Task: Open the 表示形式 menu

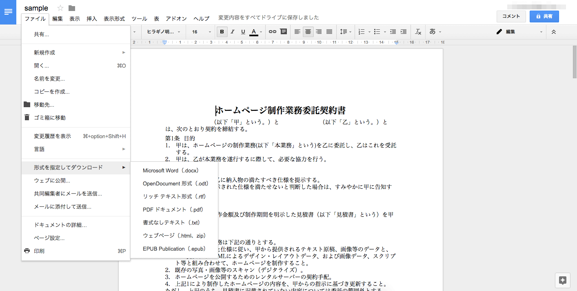Action: click(x=114, y=19)
